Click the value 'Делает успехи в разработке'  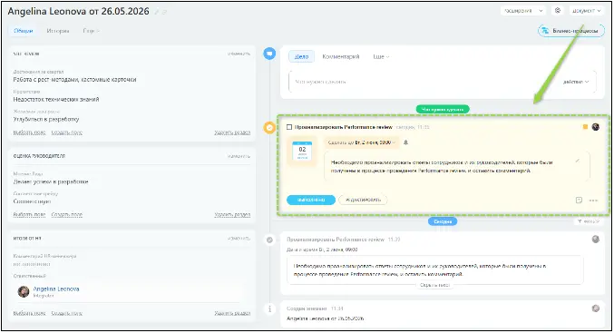(51, 181)
